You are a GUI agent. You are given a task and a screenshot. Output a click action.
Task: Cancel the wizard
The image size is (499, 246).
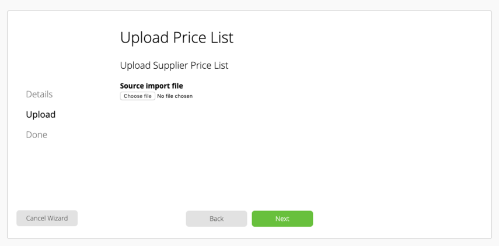(47, 219)
